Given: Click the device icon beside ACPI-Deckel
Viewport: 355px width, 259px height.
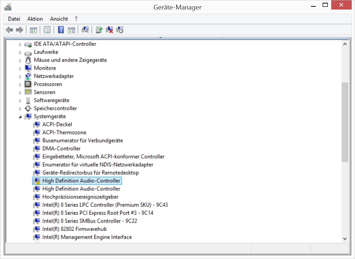Looking at the screenshot, I should [x=36, y=124].
